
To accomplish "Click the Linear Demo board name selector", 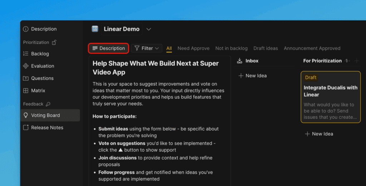I will (x=122, y=29).
